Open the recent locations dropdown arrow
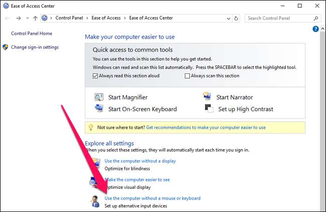The width and height of the screenshot is (326, 212). click(x=28, y=18)
